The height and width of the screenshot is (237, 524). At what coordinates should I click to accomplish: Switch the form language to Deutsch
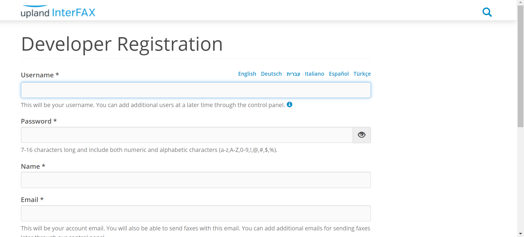tap(271, 74)
